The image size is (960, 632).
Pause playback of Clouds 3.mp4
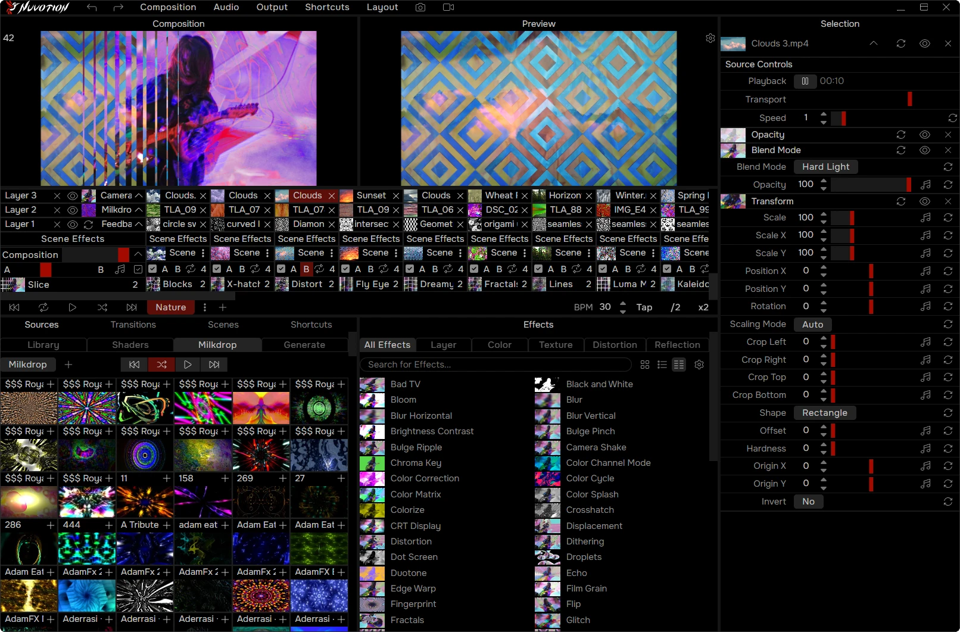805,81
